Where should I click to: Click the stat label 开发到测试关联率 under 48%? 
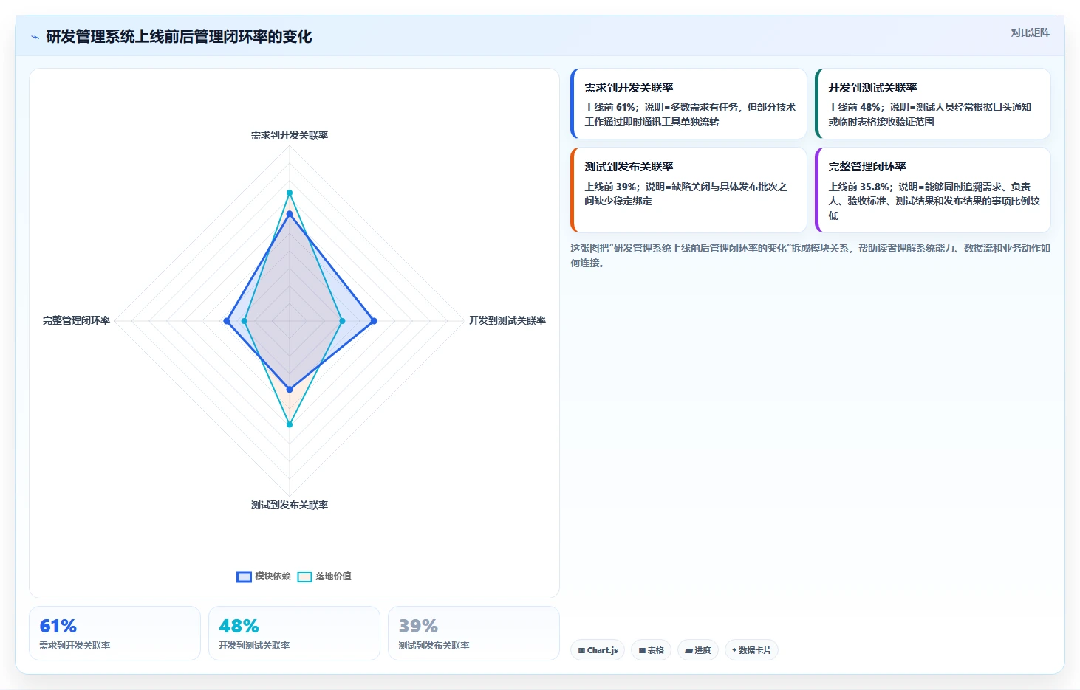[x=254, y=645]
